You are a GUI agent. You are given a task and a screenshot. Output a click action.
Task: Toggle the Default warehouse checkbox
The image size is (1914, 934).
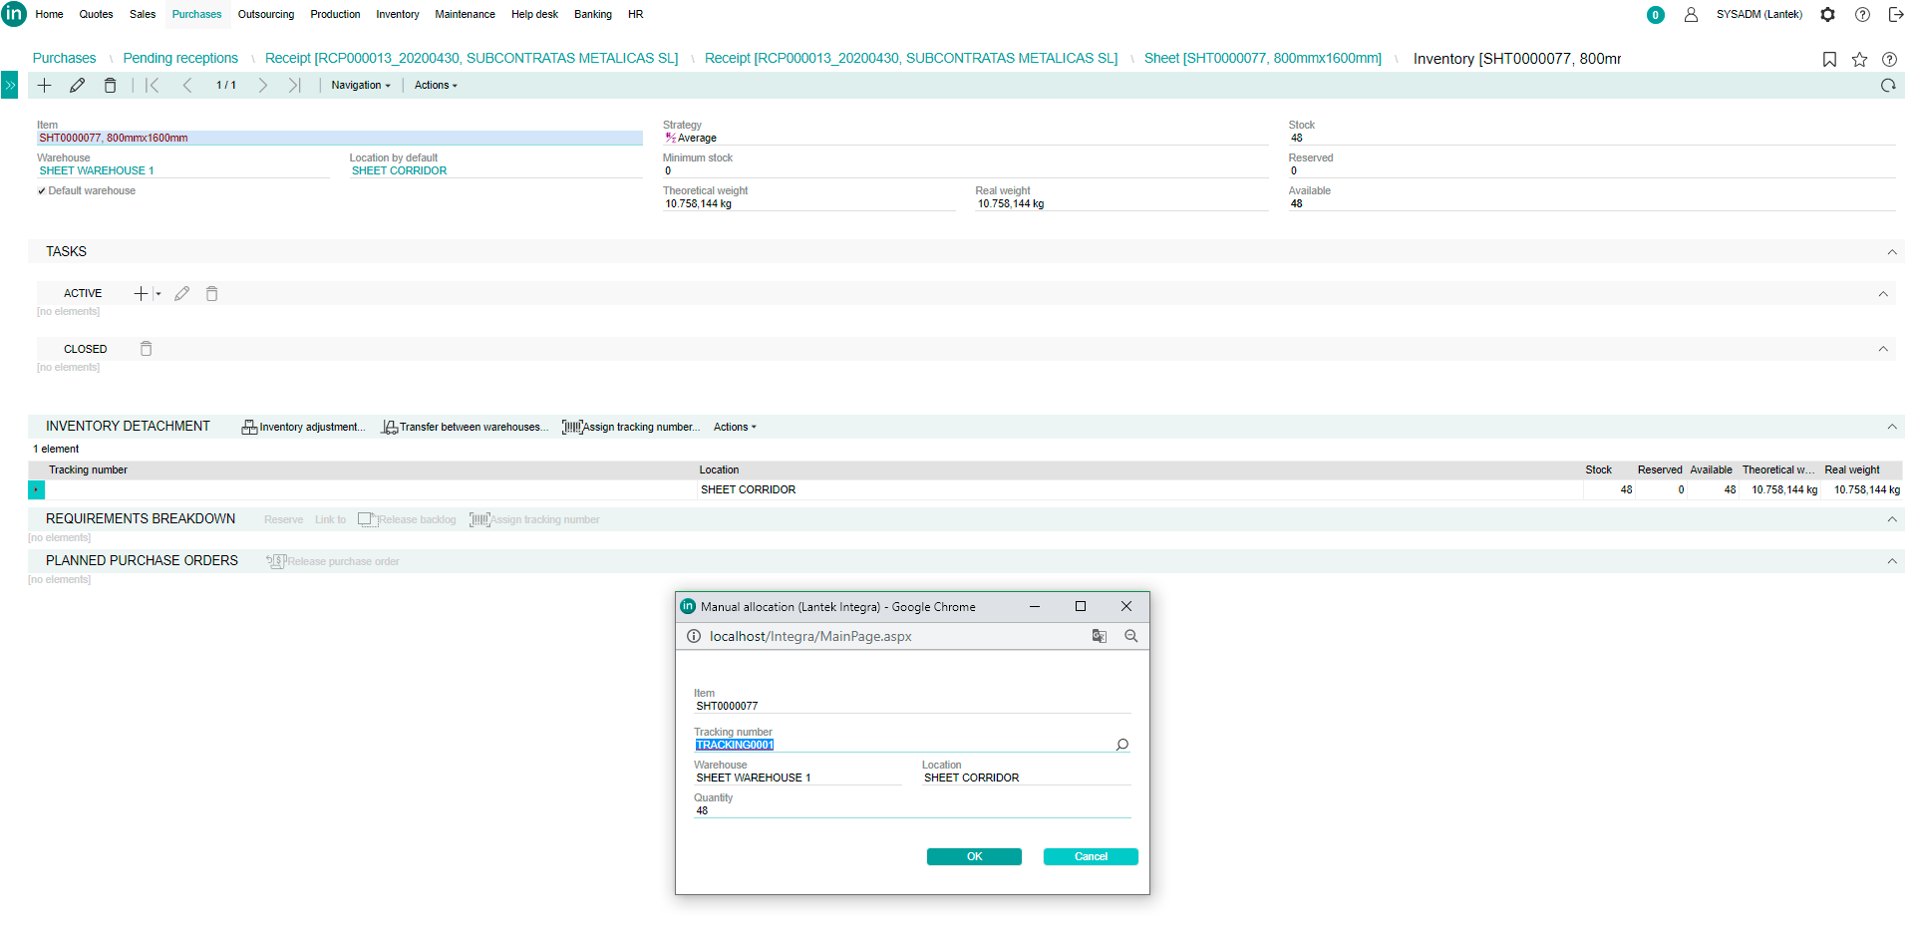click(x=42, y=191)
